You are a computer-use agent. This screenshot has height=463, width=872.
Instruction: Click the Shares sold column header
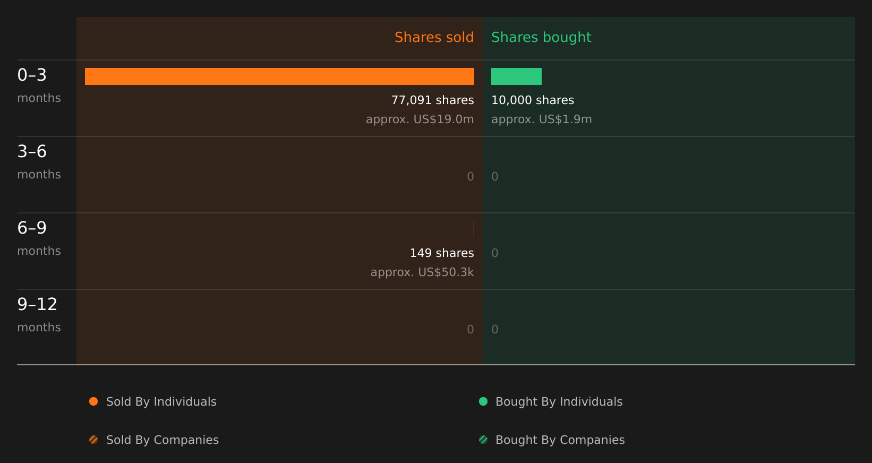click(434, 37)
